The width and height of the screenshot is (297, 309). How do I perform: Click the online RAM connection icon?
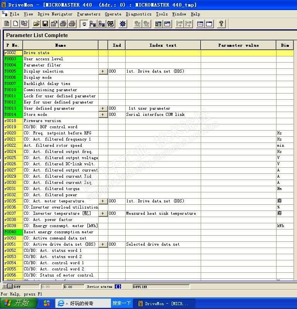click(93, 24)
